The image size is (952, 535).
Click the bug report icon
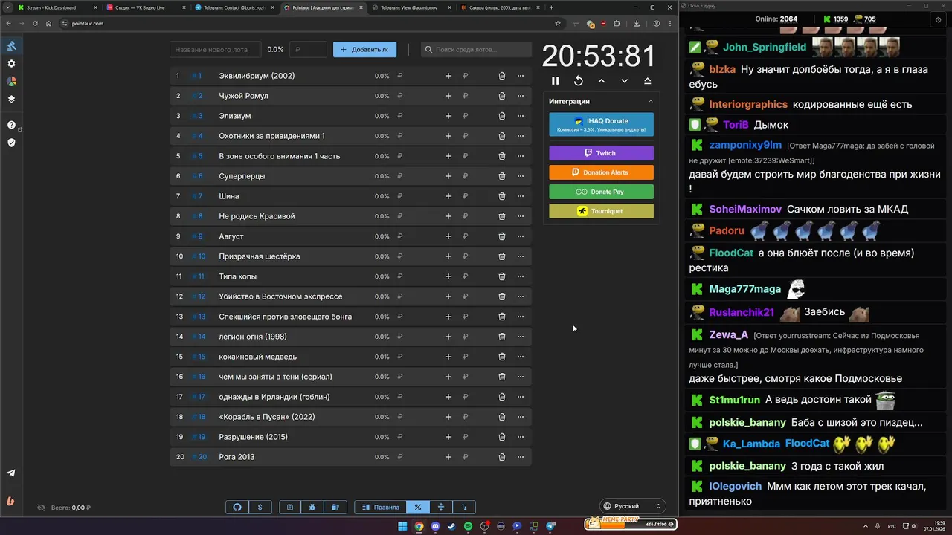click(312, 507)
